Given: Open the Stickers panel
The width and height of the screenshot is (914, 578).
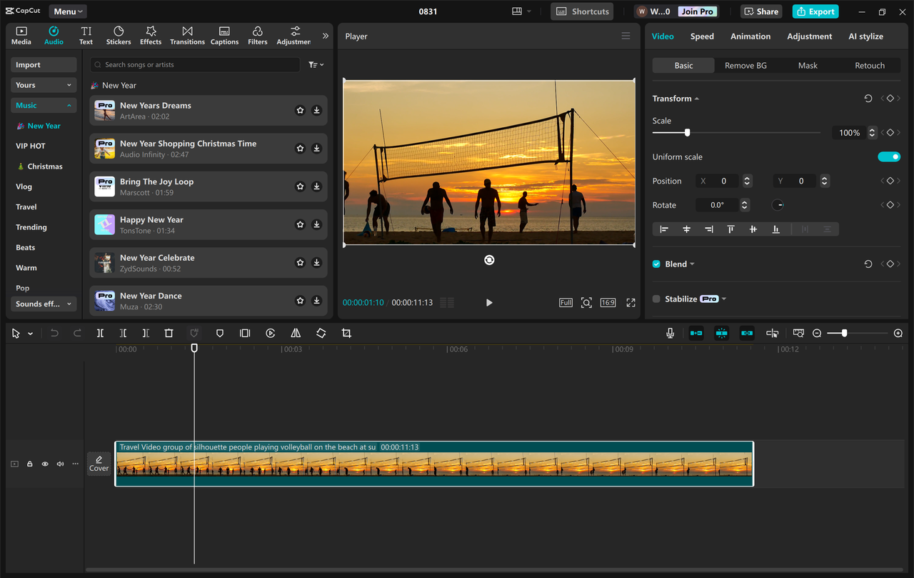Looking at the screenshot, I should tap(119, 36).
